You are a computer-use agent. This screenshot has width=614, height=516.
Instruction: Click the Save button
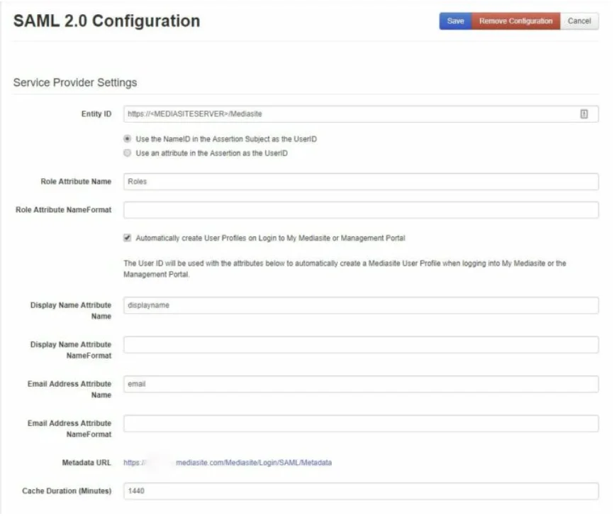coord(454,21)
